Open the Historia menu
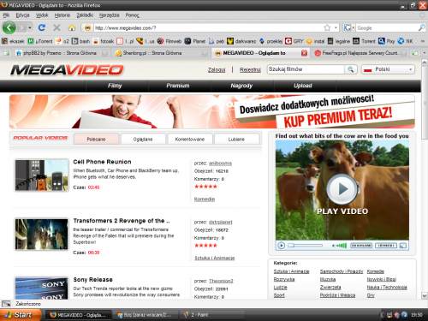 pyautogui.click(x=62, y=15)
